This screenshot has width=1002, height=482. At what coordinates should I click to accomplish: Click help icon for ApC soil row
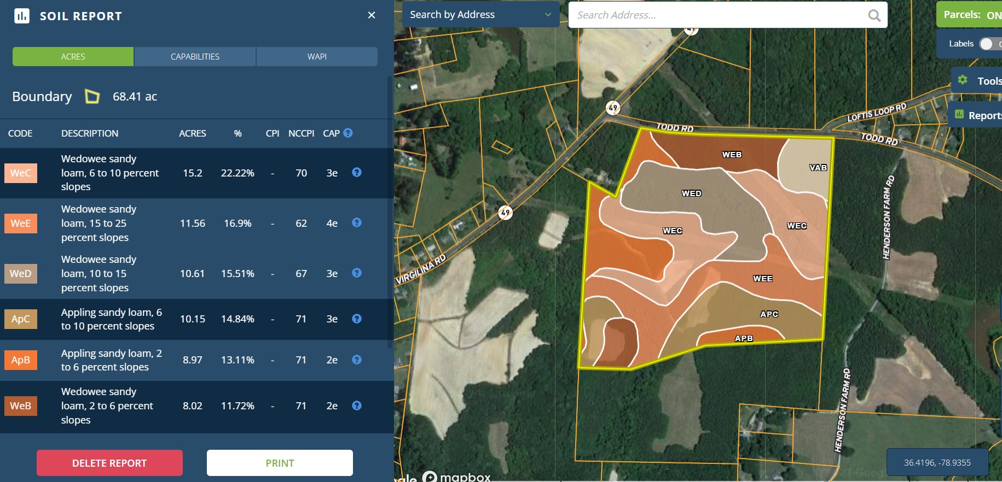pyautogui.click(x=357, y=319)
